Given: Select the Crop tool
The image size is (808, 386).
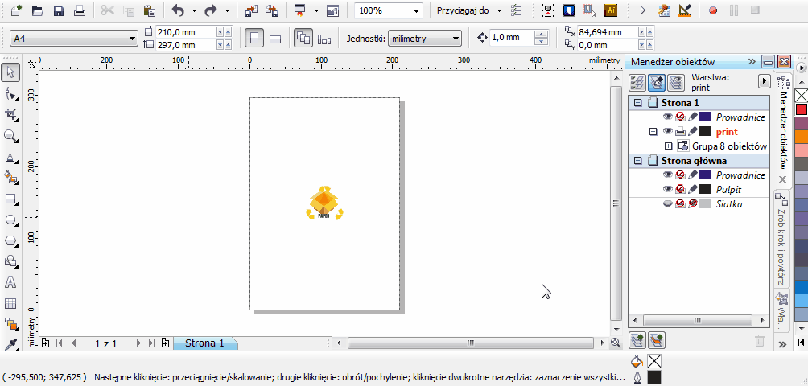Looking at the screenshot, I should 10,115.
